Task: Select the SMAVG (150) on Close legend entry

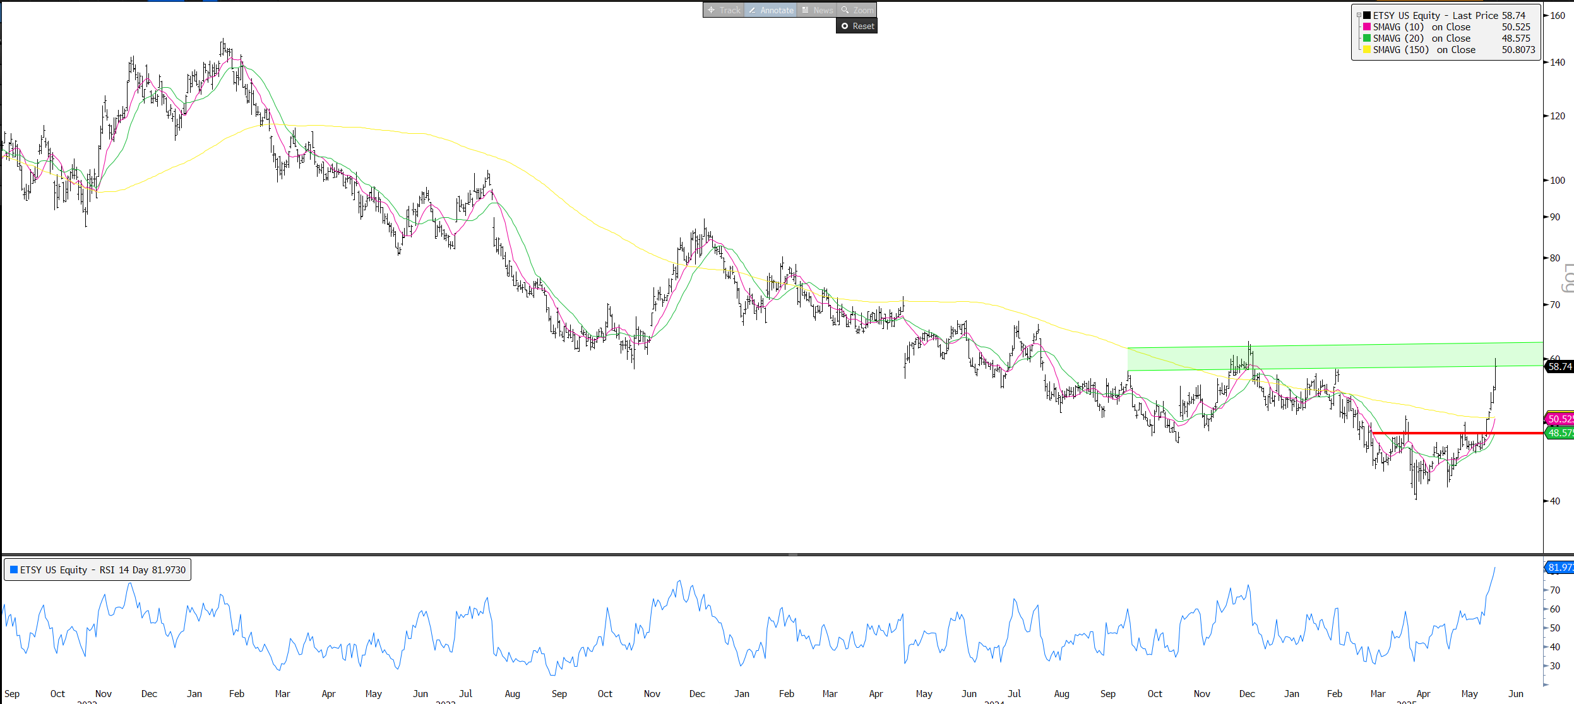Action: pos(1424,49)
